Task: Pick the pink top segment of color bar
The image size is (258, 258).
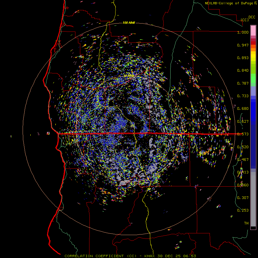Action: point(253,30)
